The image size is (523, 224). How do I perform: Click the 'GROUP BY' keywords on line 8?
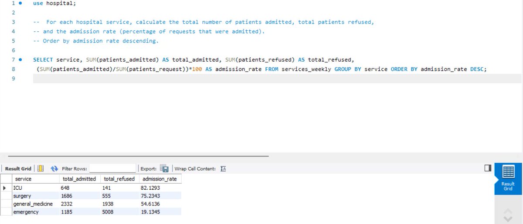tap(348, 69)
